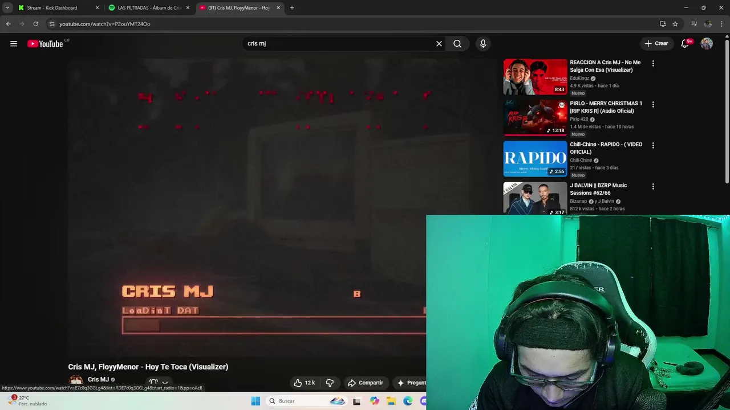730x410 pixels.
Task: Bookmark this page with the star
Action: tap(675, 24)
